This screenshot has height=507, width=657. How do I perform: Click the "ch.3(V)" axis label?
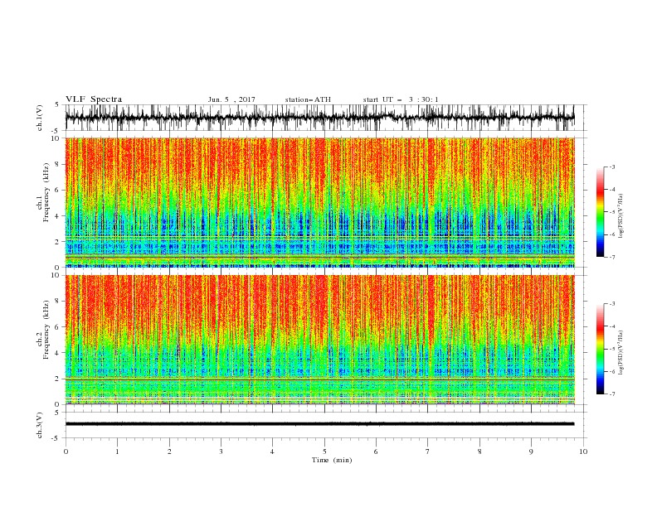coord(40,425)
